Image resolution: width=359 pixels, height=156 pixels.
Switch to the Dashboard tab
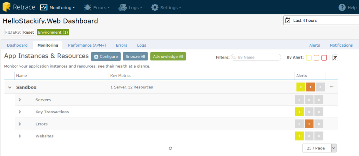point(17,45)
